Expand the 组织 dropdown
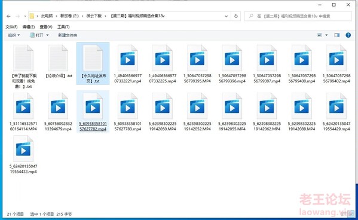The height and width of the screenshot is (220, 358). pos(14,35)
